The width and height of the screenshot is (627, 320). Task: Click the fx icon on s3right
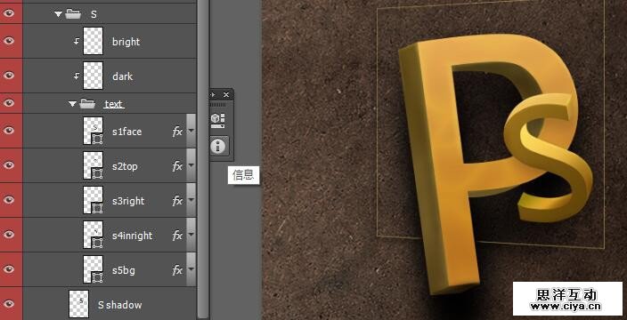tap(177, 201)
